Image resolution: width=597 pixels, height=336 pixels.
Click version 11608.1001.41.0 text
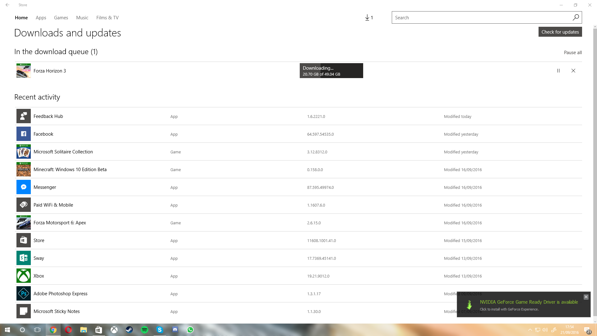tap(322, 241)
